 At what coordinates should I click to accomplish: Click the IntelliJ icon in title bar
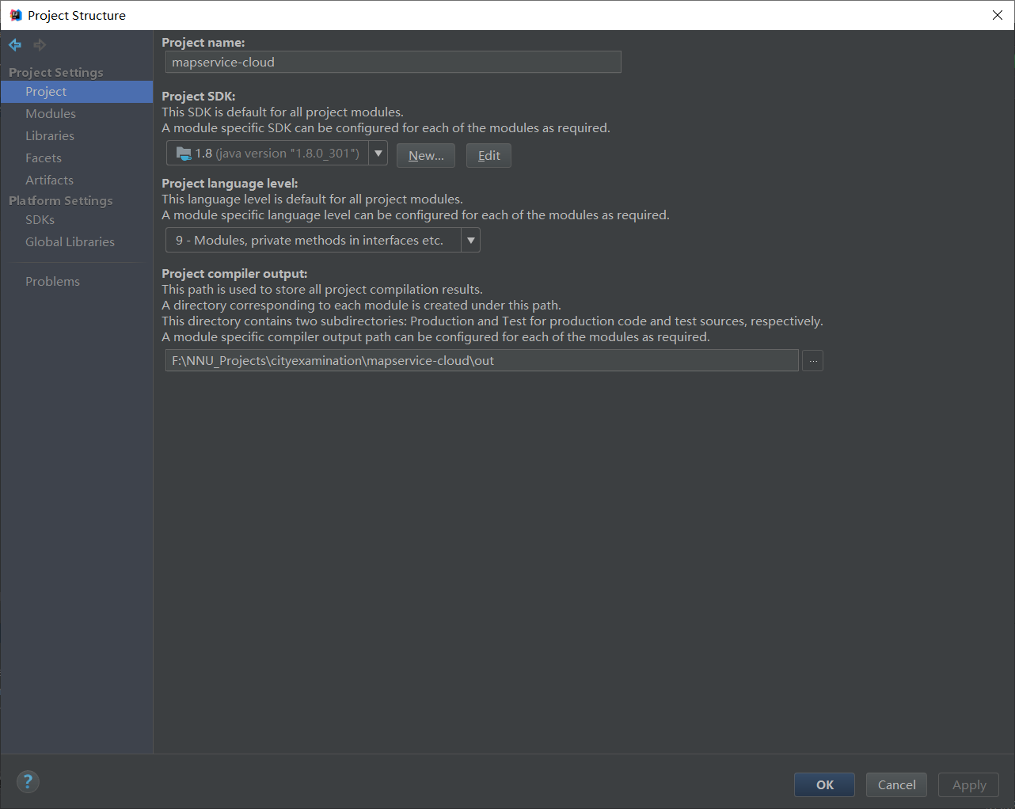pyautogui.click(x=15, y=15)
